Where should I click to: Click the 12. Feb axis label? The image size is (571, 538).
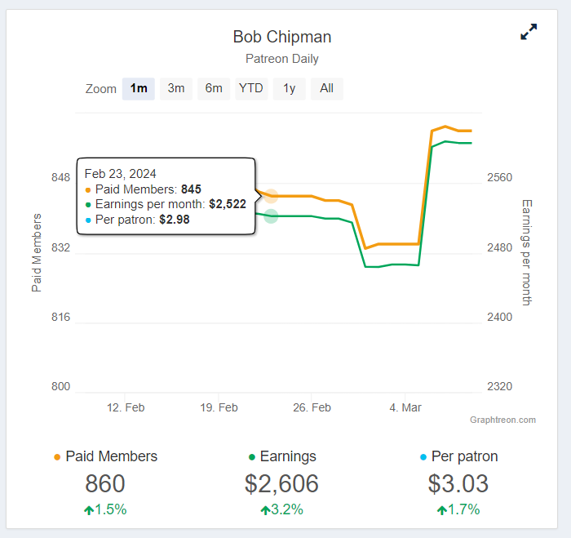[x=126, y=407]
